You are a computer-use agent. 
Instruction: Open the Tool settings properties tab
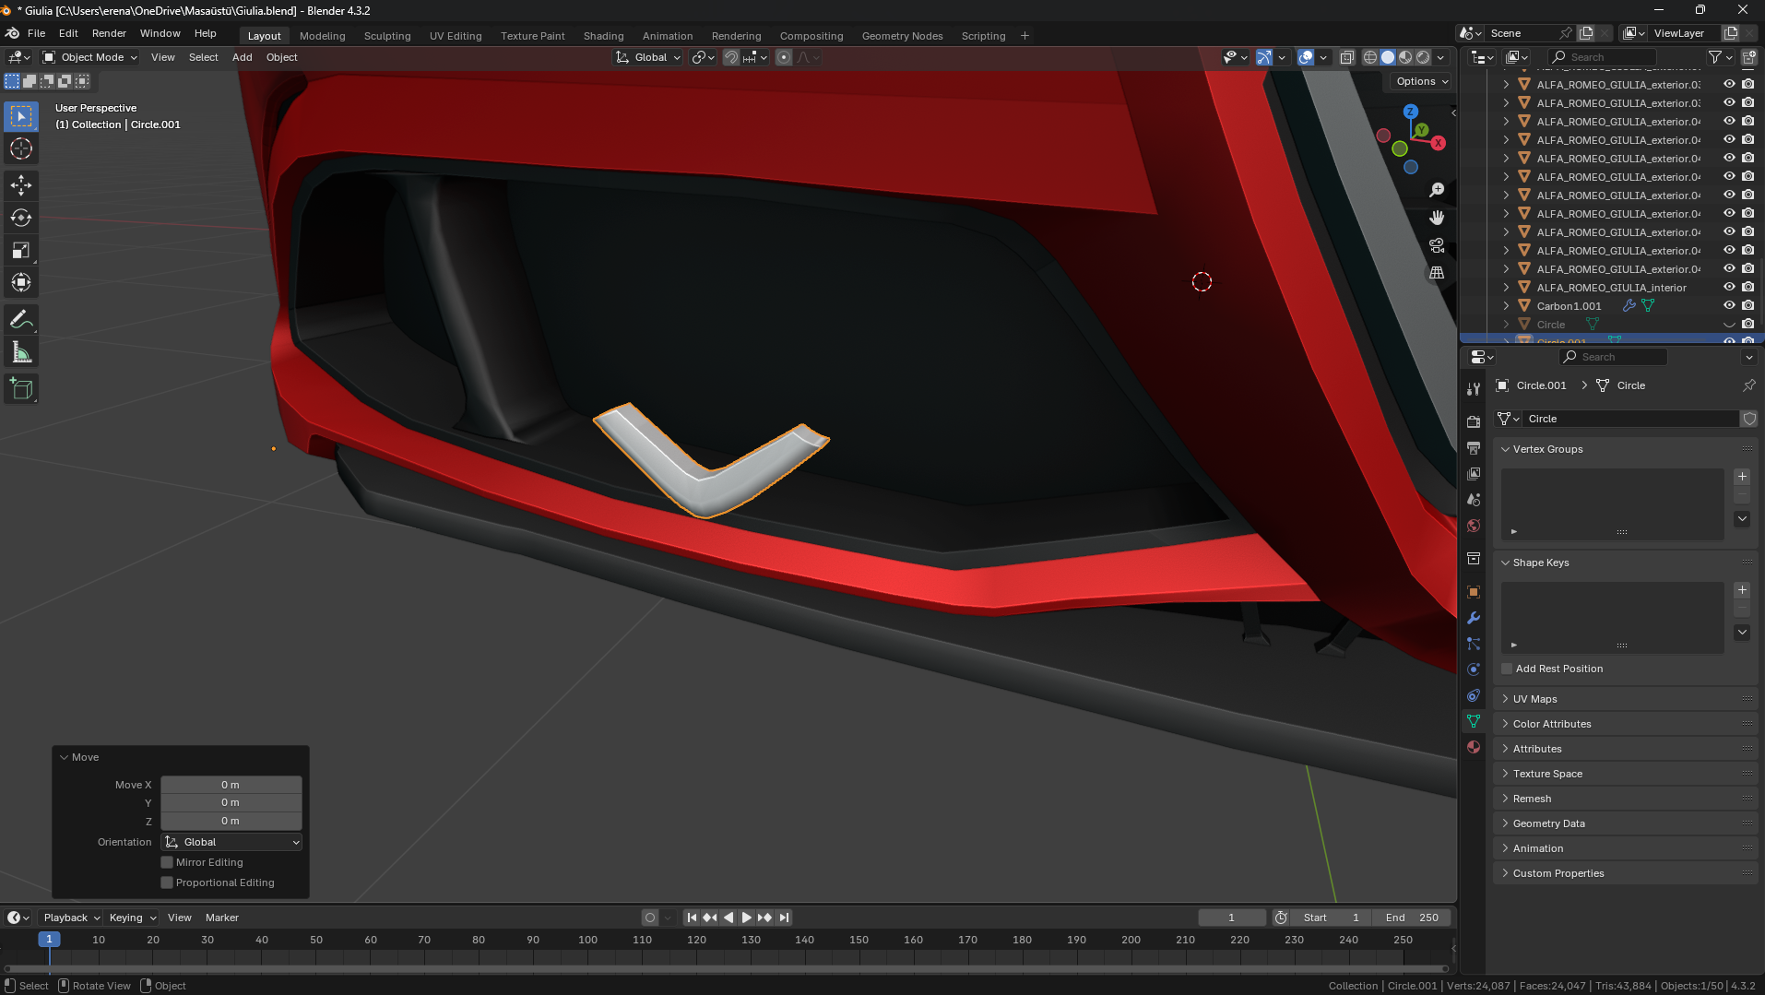coord(1474,389)
